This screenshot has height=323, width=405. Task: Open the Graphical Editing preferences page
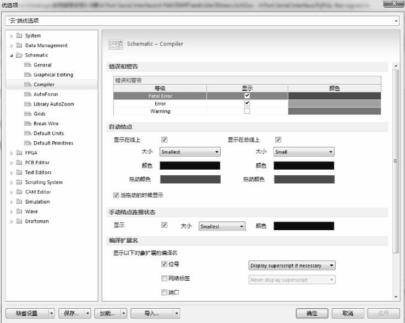[53, 75]
